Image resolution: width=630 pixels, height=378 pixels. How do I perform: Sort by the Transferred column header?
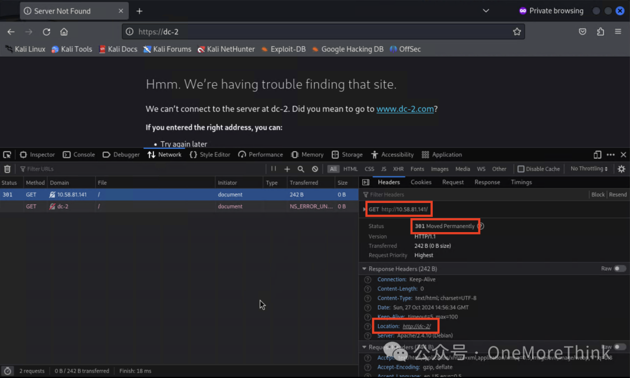point(310,183)
